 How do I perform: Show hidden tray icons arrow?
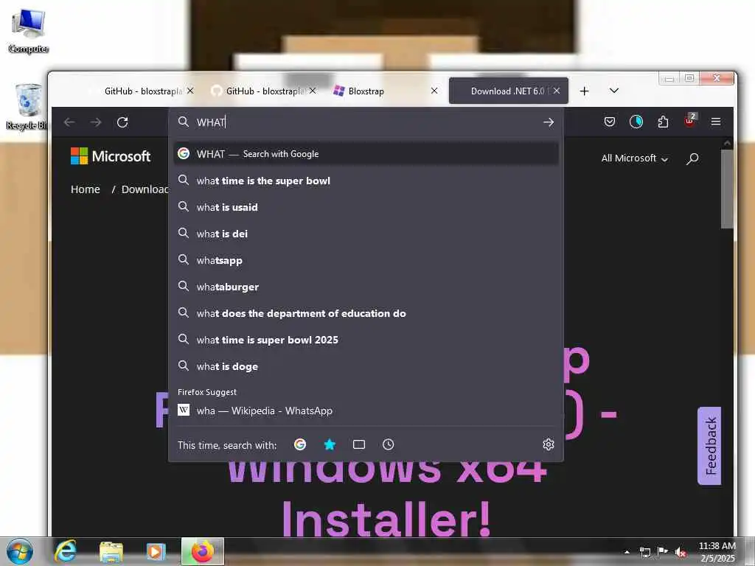point(627,552)
